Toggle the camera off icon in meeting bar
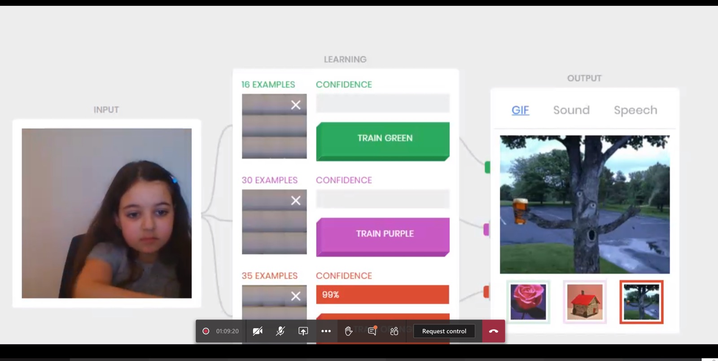 pos(258,331)
